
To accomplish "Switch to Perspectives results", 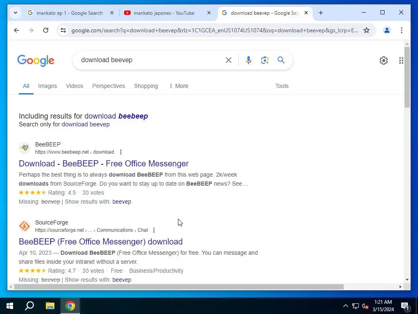I will (x=109, y=86).
